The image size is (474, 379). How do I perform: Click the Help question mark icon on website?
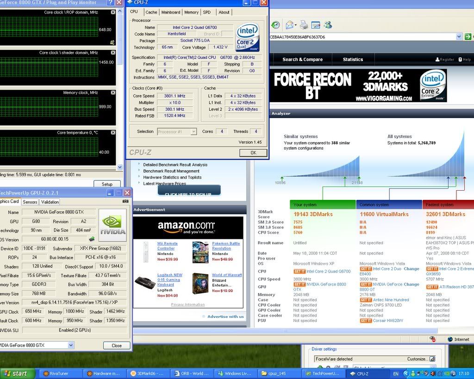click(x=460, y=60)
